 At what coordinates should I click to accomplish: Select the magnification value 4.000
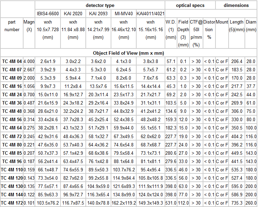coord(29,61)
